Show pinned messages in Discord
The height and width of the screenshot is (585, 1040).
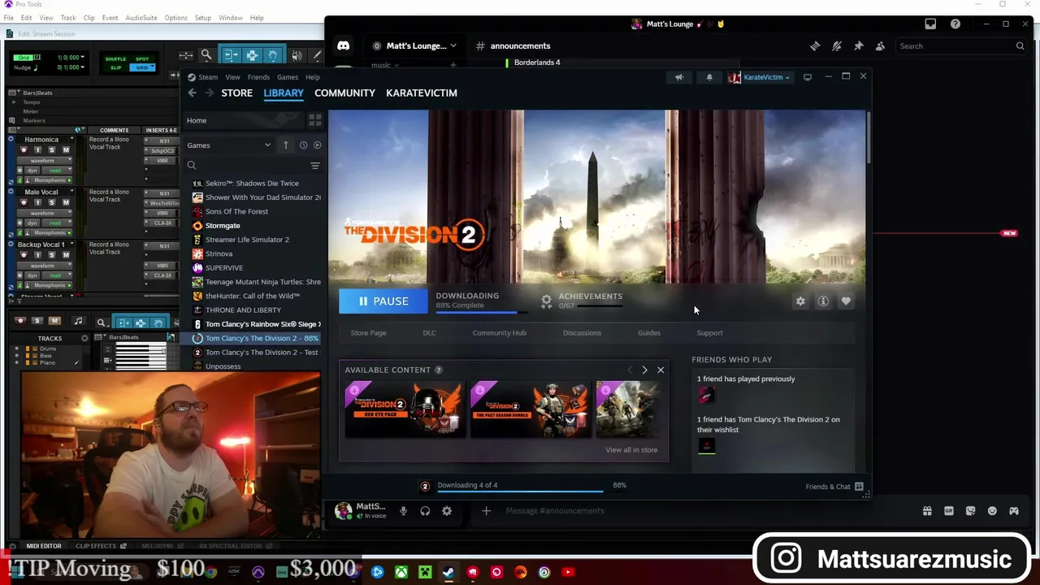[x=858, y=46]
